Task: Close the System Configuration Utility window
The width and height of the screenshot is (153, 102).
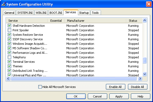Action: [x=149, y=4]
